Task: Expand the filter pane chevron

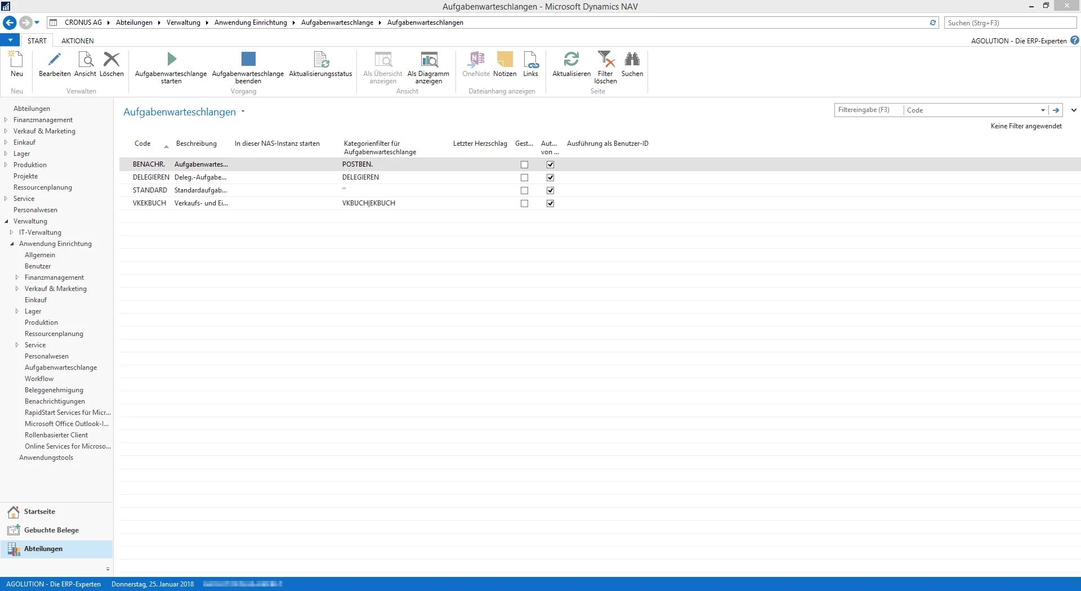Action: click(x=1074, y=110)
